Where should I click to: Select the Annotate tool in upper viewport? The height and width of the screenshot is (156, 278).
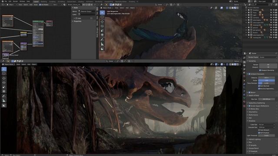click(102, 39)
